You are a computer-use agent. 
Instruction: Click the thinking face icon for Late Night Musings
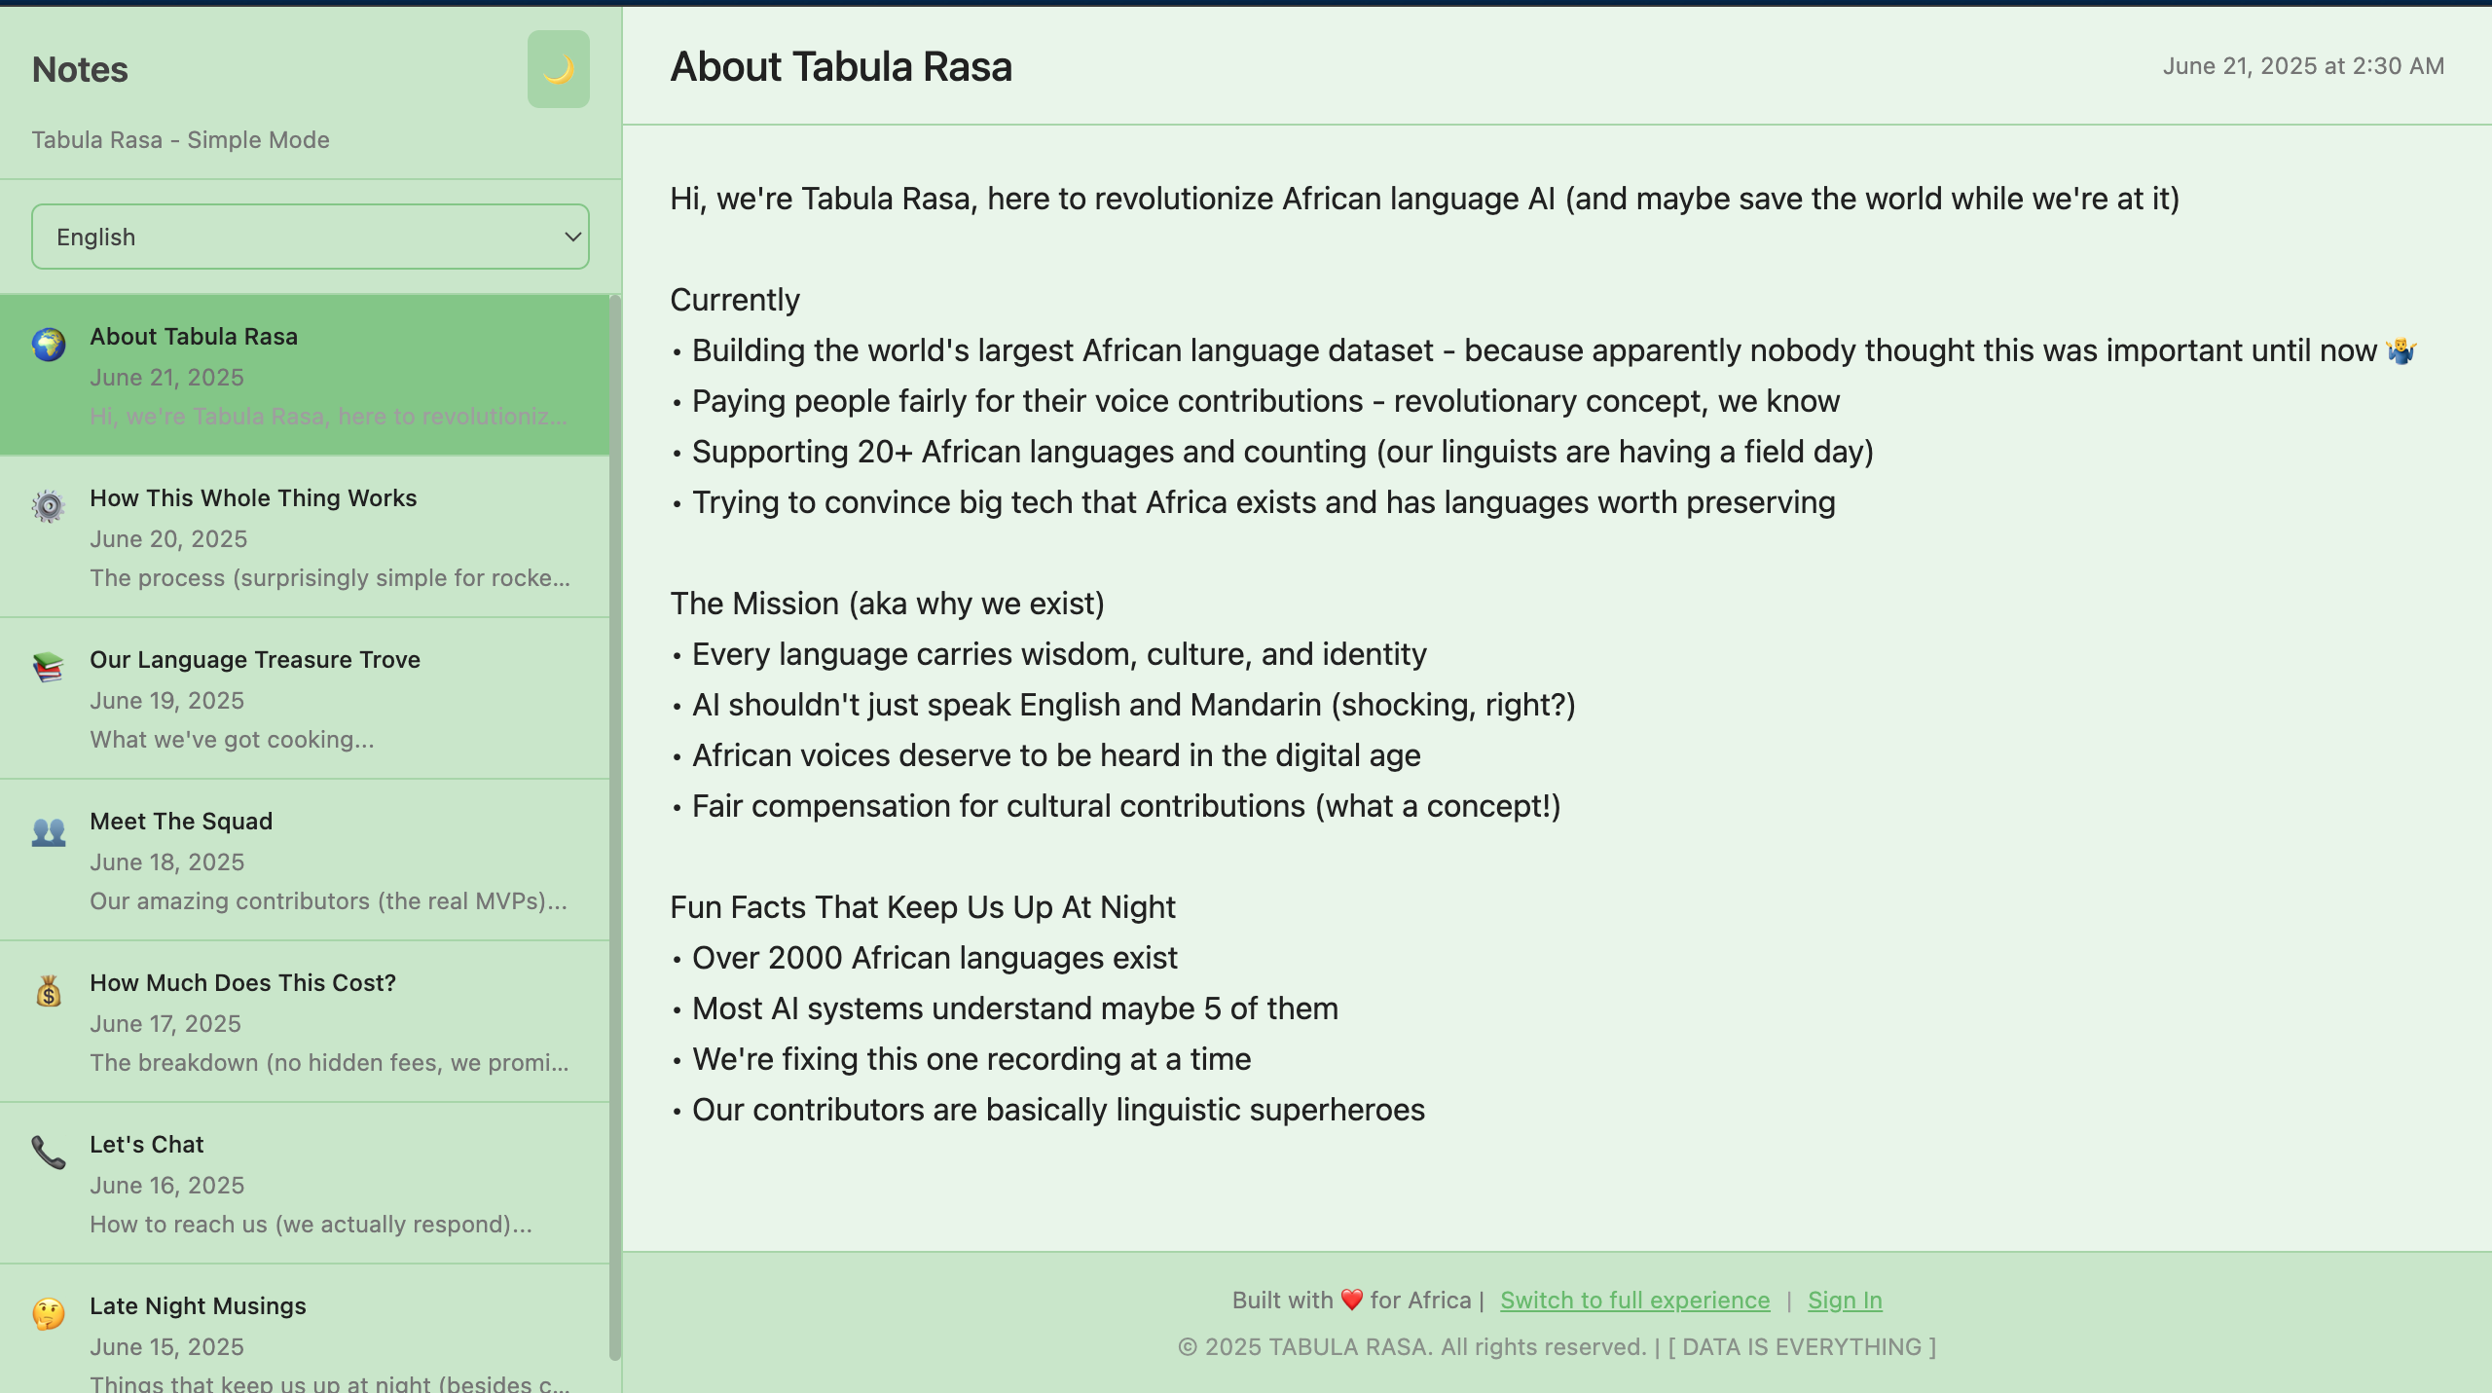[49, 1314]
